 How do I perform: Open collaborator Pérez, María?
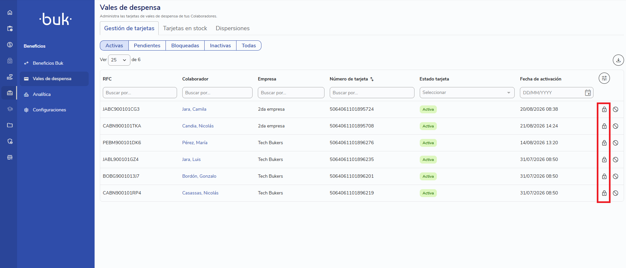pyautogui.click(x=195, y=143)
